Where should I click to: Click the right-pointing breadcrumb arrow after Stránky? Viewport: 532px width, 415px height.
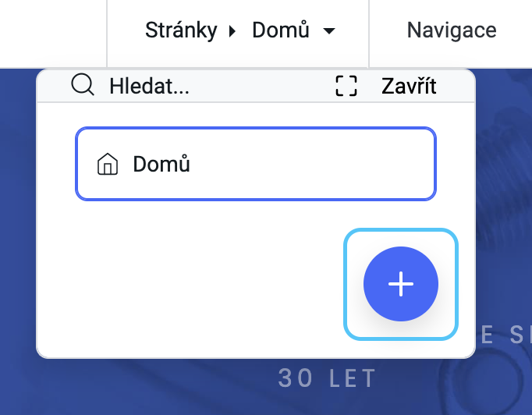coord(232,31)
